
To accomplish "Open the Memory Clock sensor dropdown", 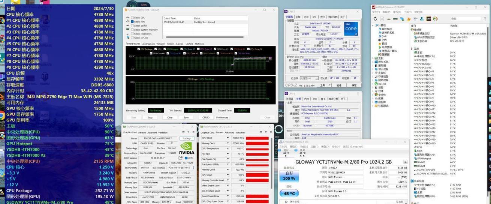I will coord(228,143).
